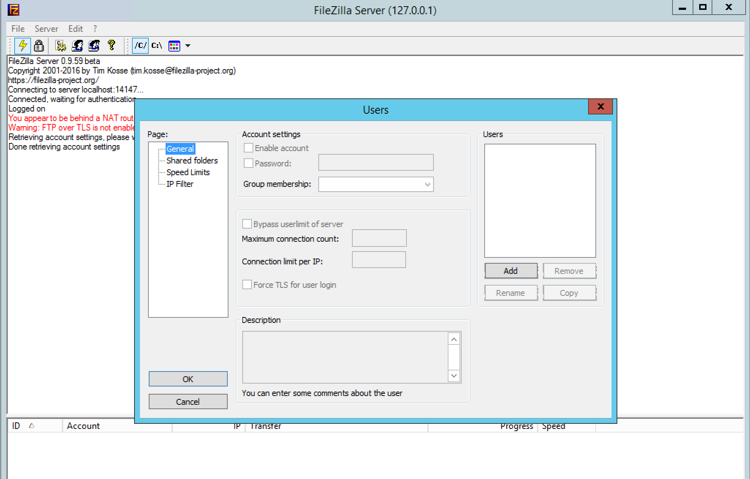This screenshot has width=750, height=479.
Task: Click the Description scrollbar up arrow
Action: [454, 339]
